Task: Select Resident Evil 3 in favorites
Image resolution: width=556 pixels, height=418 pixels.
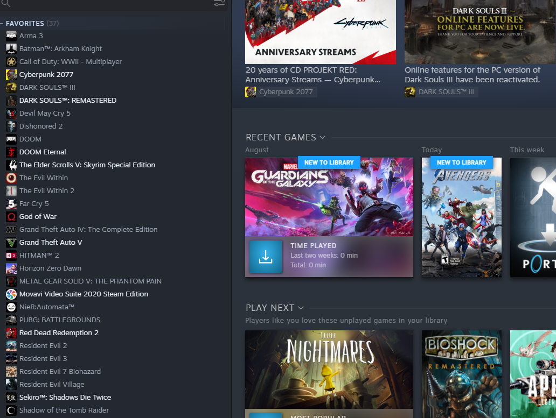Action: coord(43,359)
